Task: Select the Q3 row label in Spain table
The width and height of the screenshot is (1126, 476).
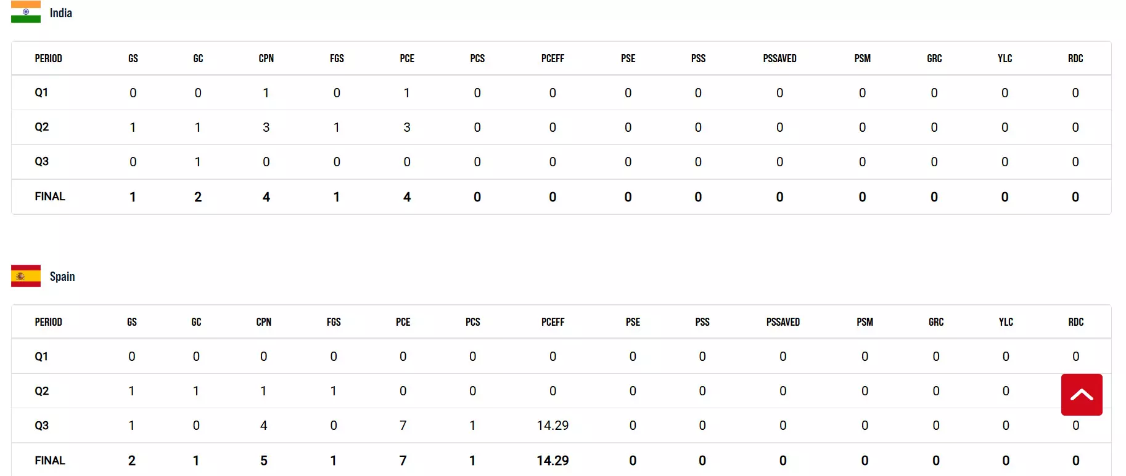Action: click(41, 426)
